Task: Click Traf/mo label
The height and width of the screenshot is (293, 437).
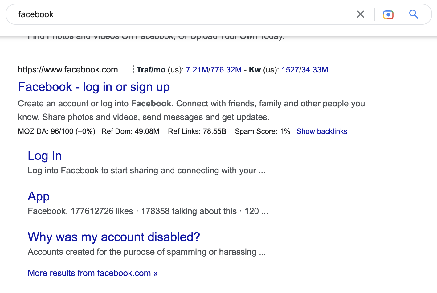Action: (x=151, y=70)
